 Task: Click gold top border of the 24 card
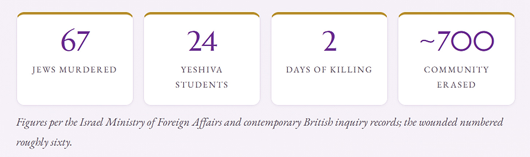pos(202,13)
